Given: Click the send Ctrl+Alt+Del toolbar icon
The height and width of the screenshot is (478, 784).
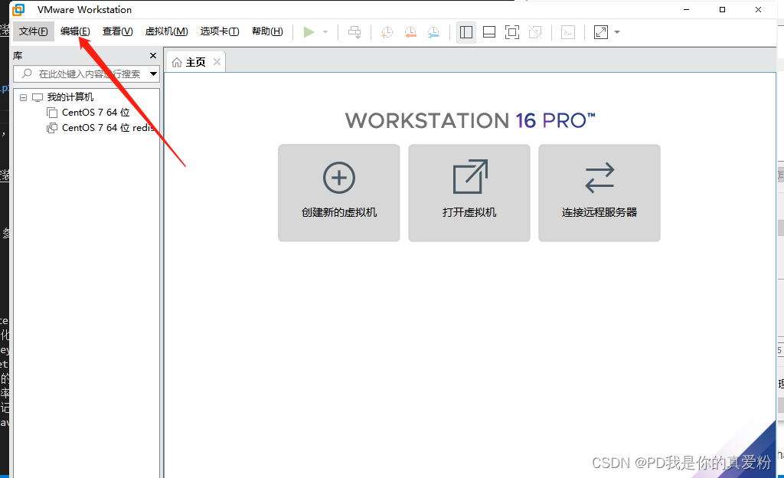Looking at the screenshot, I should click(354, 32).
